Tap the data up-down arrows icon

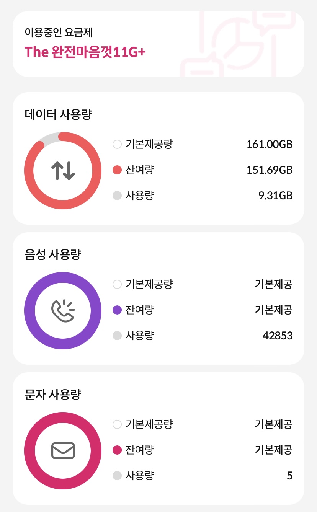pyautogui.click(x=63, y=171)
